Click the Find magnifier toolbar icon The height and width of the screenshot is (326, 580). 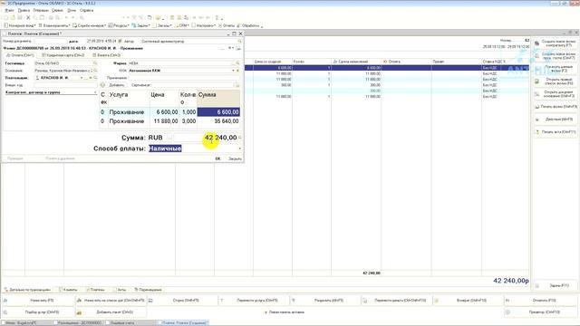click(x=82, y=18)
